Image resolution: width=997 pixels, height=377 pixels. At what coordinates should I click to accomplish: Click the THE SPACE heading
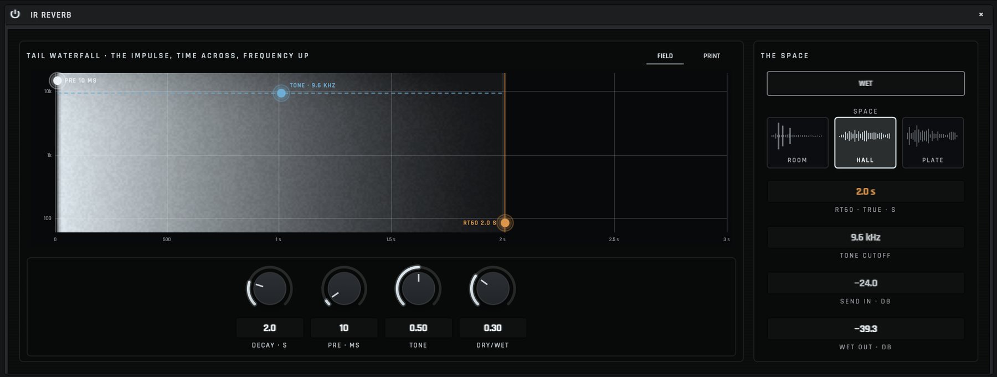click(x=785, y=56)
